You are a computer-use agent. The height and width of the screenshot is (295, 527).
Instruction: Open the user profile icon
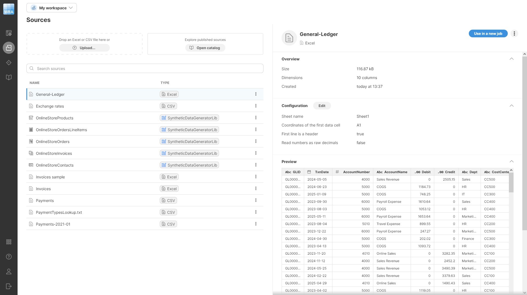9,272
